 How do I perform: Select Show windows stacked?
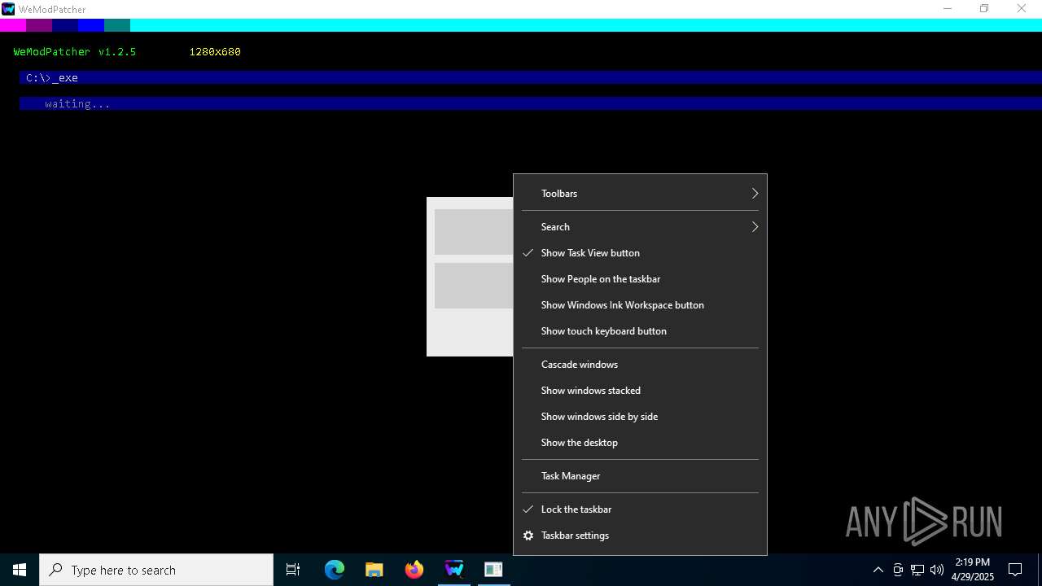(640, 391)
